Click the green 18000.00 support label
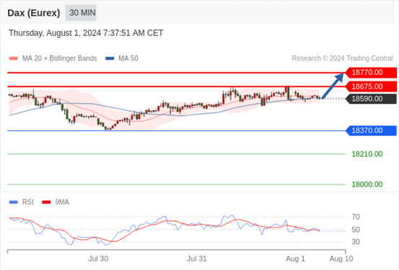Viewport: 399px width, 270px height. click(x=367, y=184)
